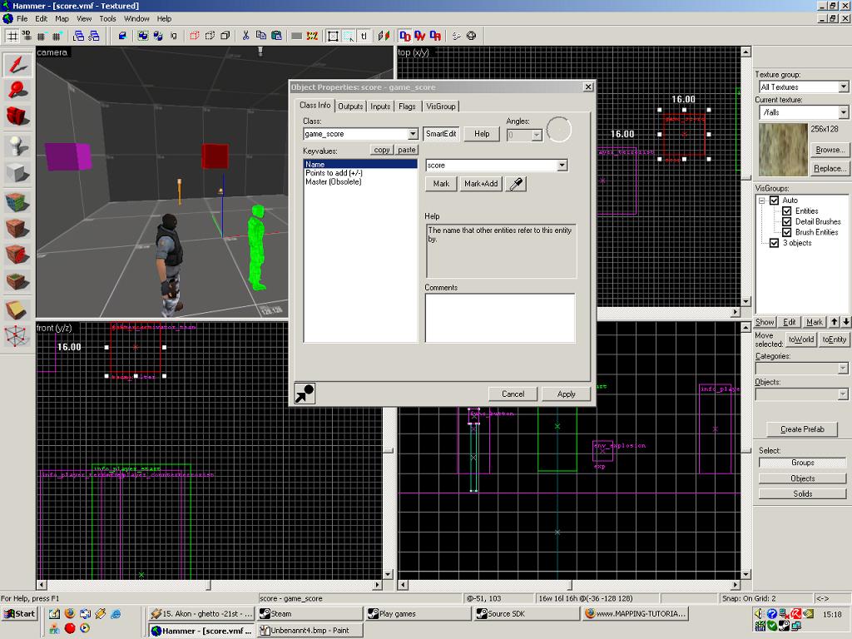Select the Camera tool

pos(18,116)
